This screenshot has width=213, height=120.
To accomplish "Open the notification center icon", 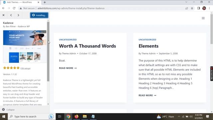I will pyautogui.click(x=208, y=116).
